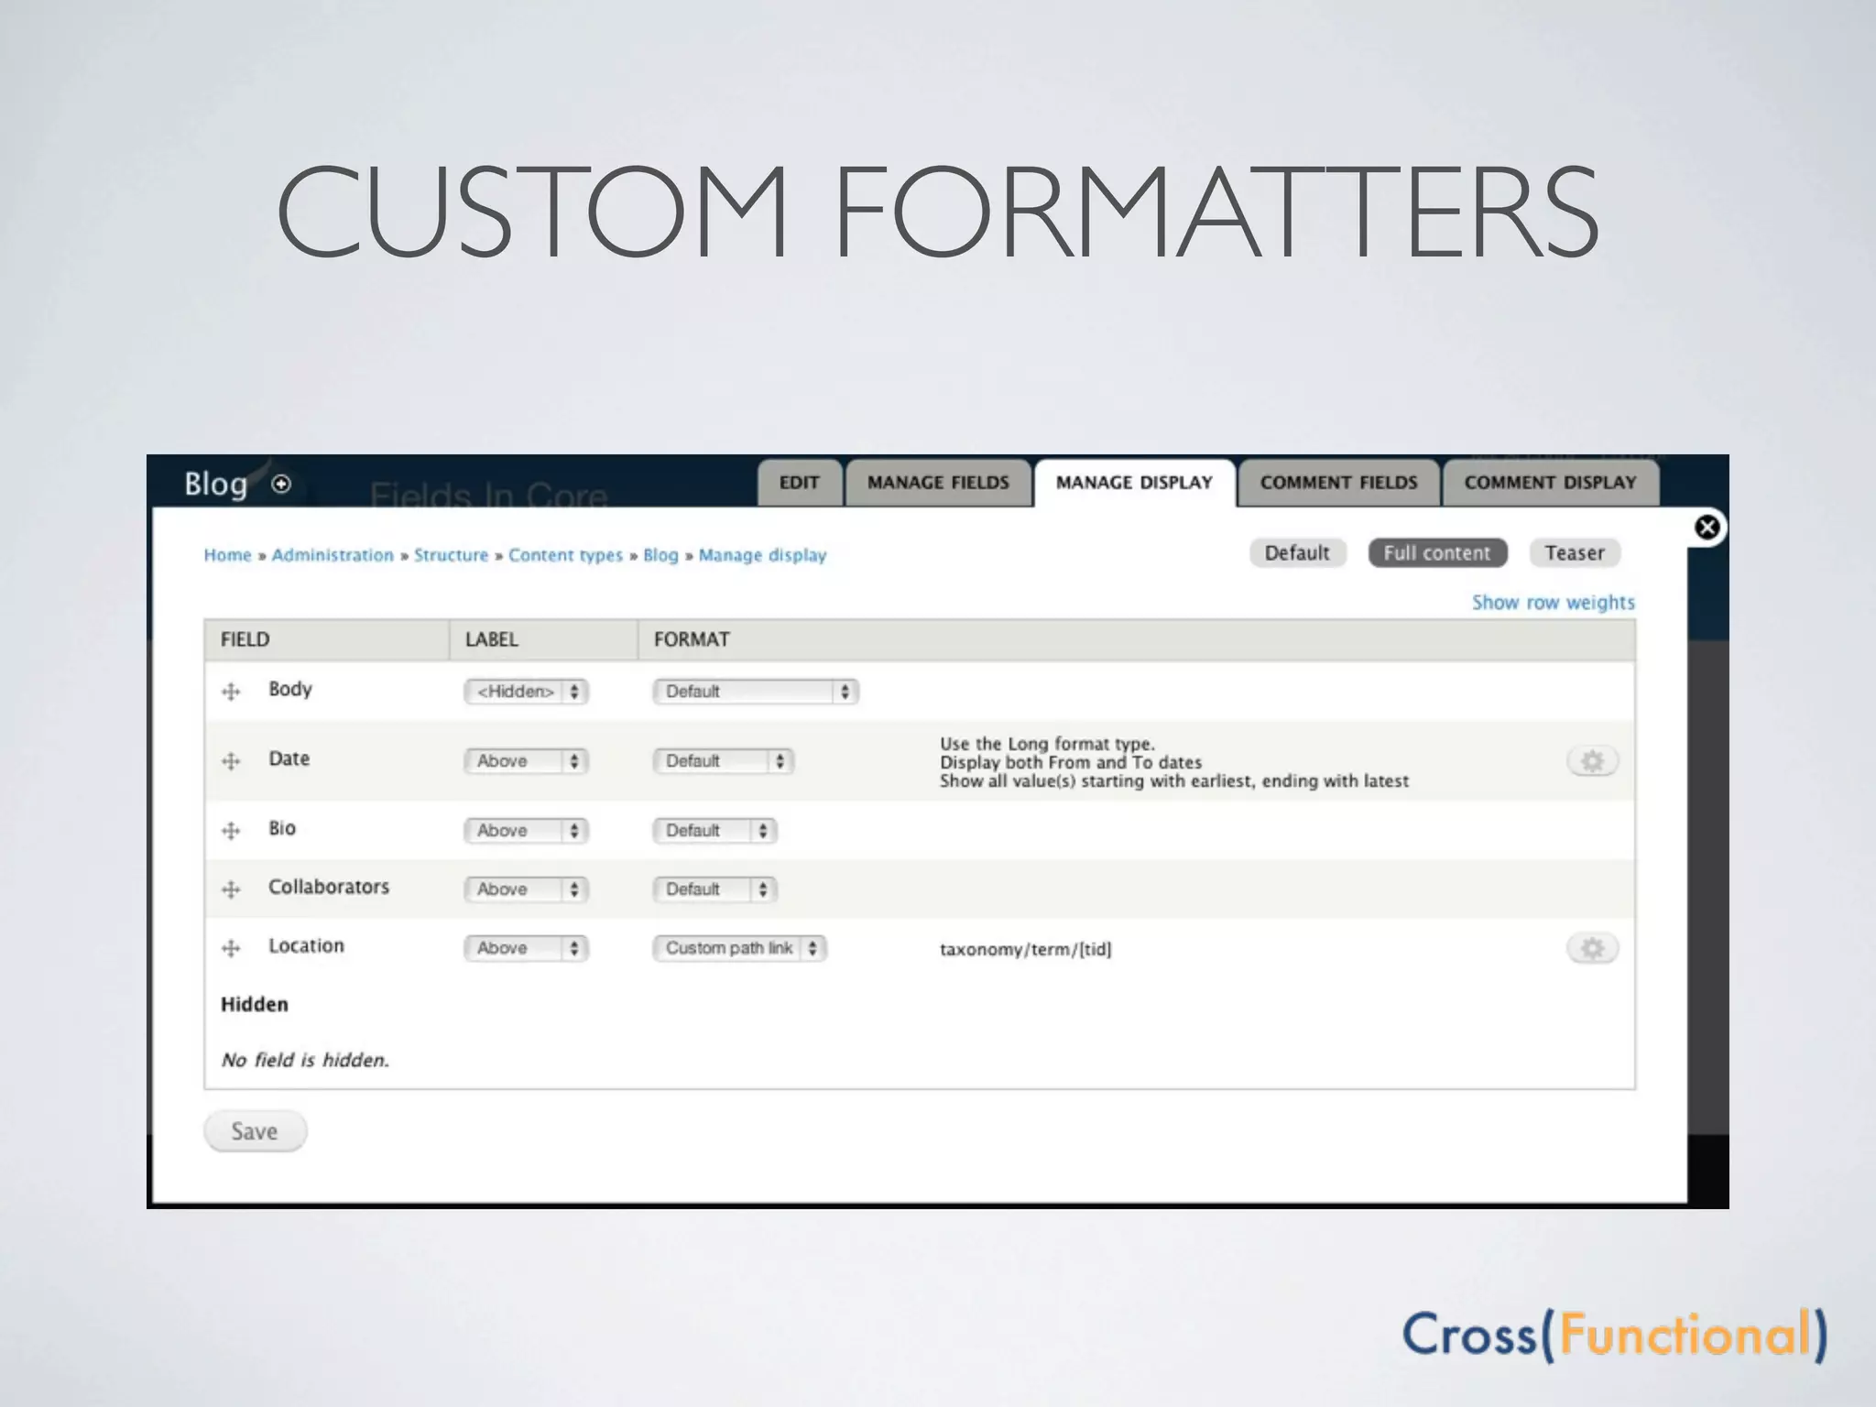Image resolution: width=1876 pixels, height=1407 pixels.
Task: Close the overlay with the X button
Action: coord(1707,528)
